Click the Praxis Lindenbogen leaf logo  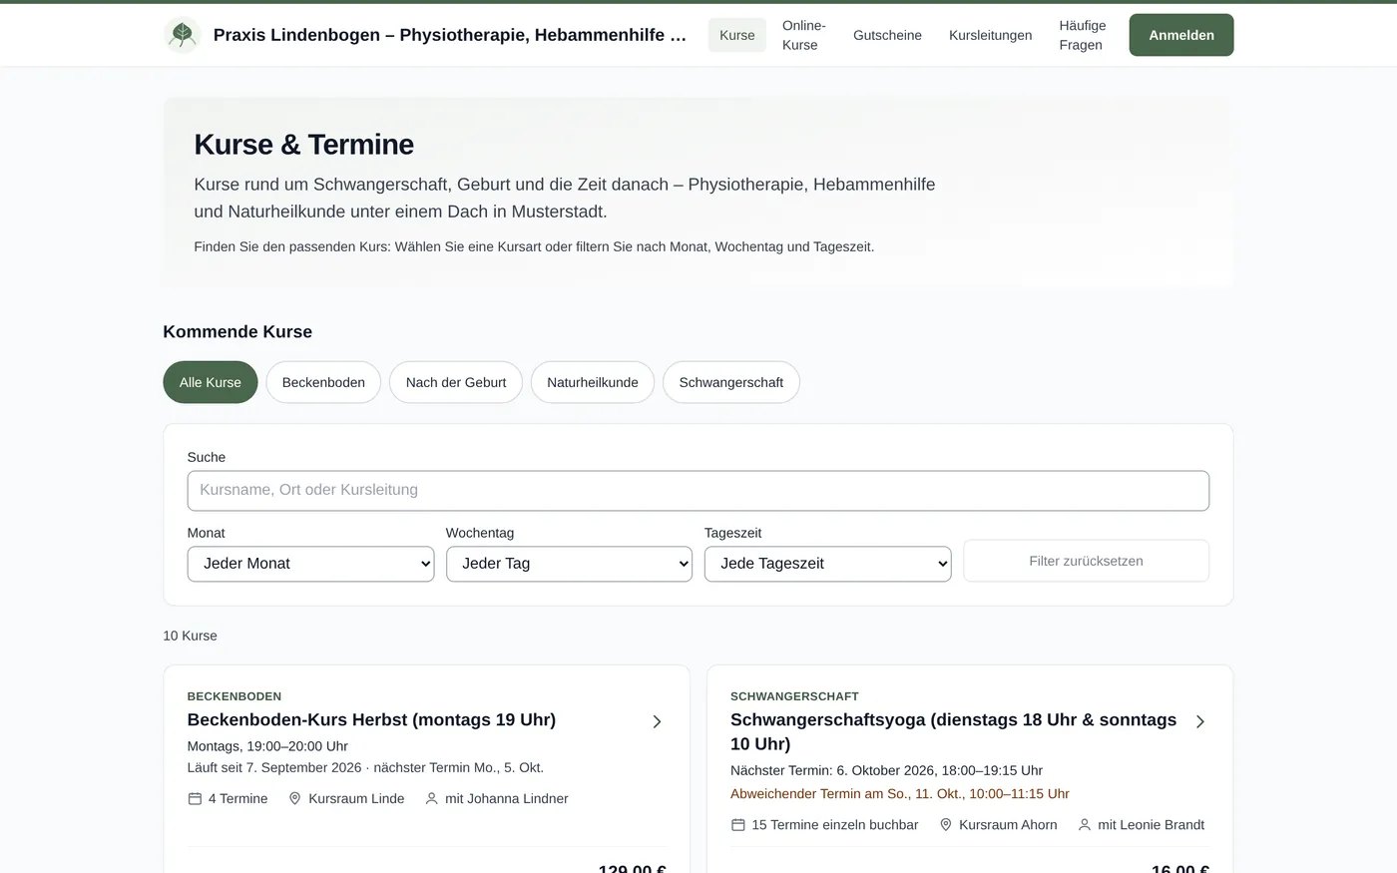tap(182, 35)
